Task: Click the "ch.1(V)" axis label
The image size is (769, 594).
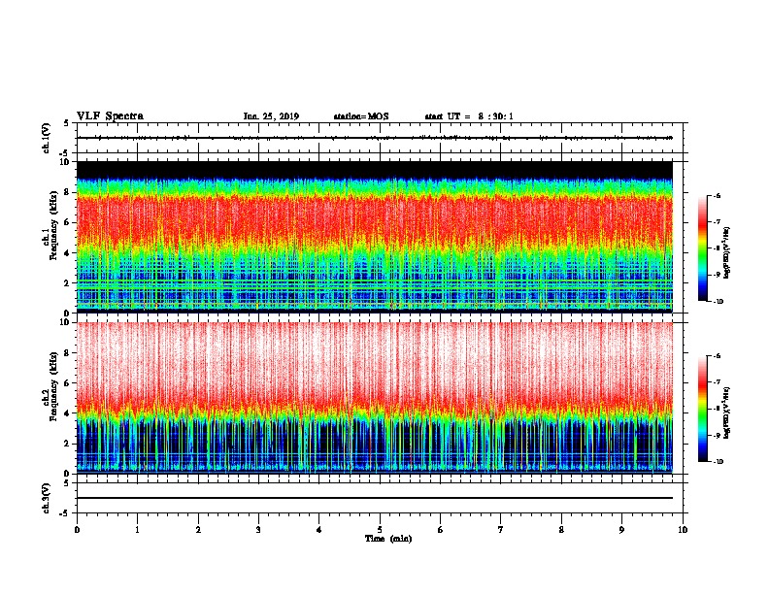Action: pyautogui.click(x=46, y=138)
